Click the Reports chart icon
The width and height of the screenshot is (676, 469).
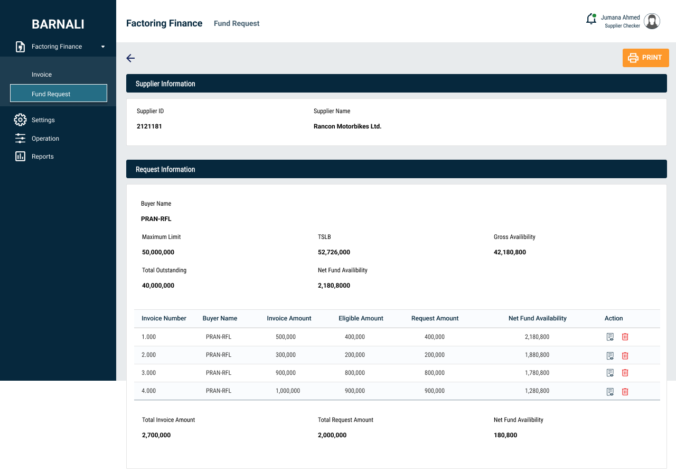[20, 157]
